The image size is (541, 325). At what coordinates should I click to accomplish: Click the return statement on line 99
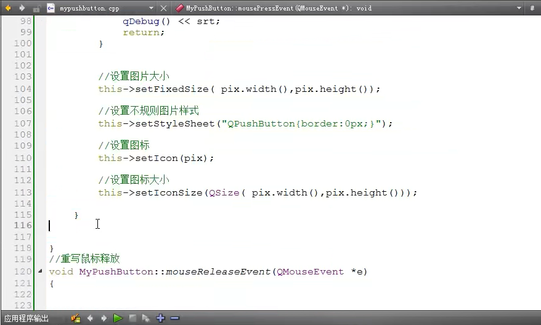pos(144,33)
